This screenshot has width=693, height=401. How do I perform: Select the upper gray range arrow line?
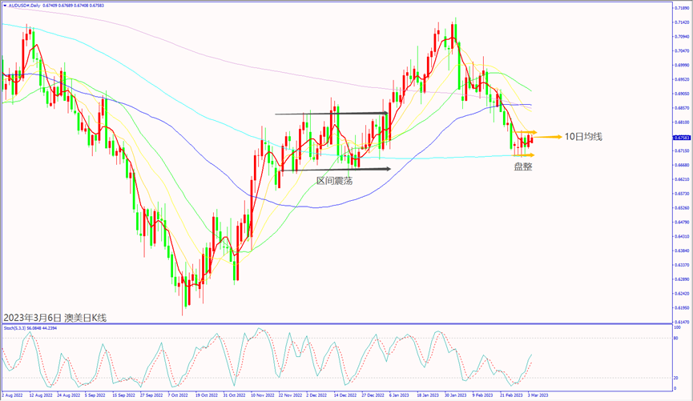click(x=332, y=114)
